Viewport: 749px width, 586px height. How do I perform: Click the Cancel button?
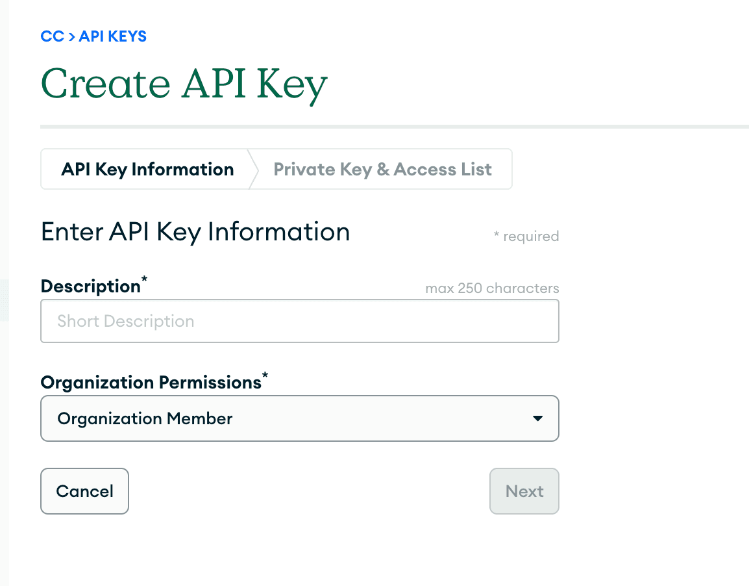coord(84,491)
